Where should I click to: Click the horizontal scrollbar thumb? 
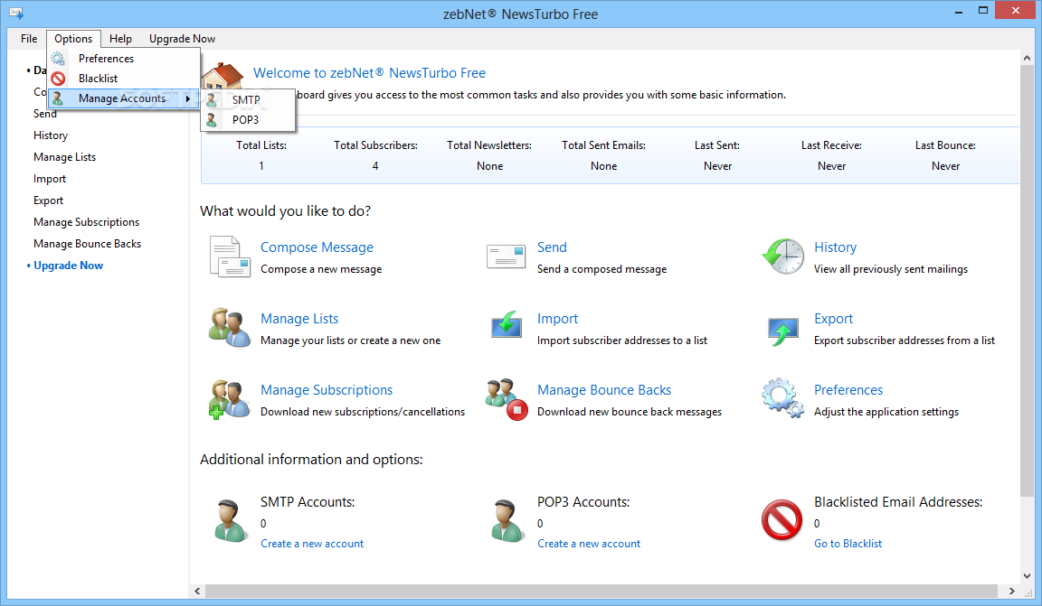pos(602,591)
